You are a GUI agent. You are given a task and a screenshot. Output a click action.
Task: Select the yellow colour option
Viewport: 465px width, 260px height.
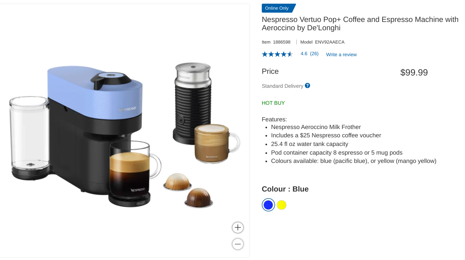click(281, 205)
